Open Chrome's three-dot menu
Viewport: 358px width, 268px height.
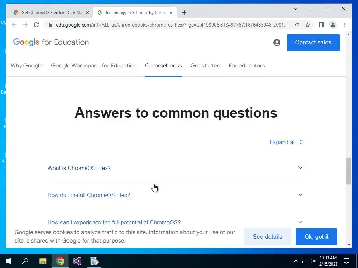pos(344,25)
